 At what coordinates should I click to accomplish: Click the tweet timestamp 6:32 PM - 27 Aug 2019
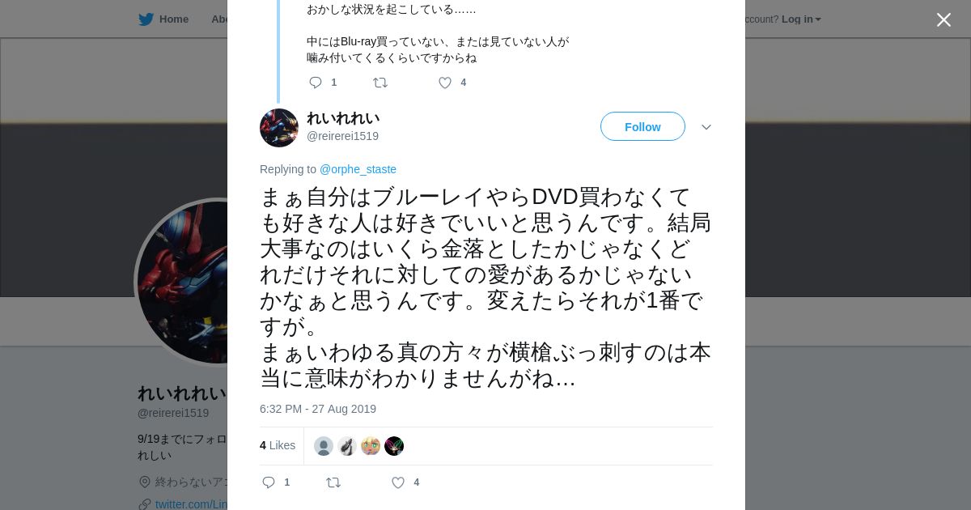tap(318, 409)
